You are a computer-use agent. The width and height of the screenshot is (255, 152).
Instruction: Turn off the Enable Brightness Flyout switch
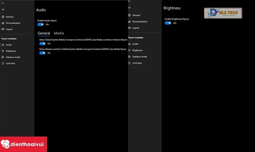click(x=168, y=23)
